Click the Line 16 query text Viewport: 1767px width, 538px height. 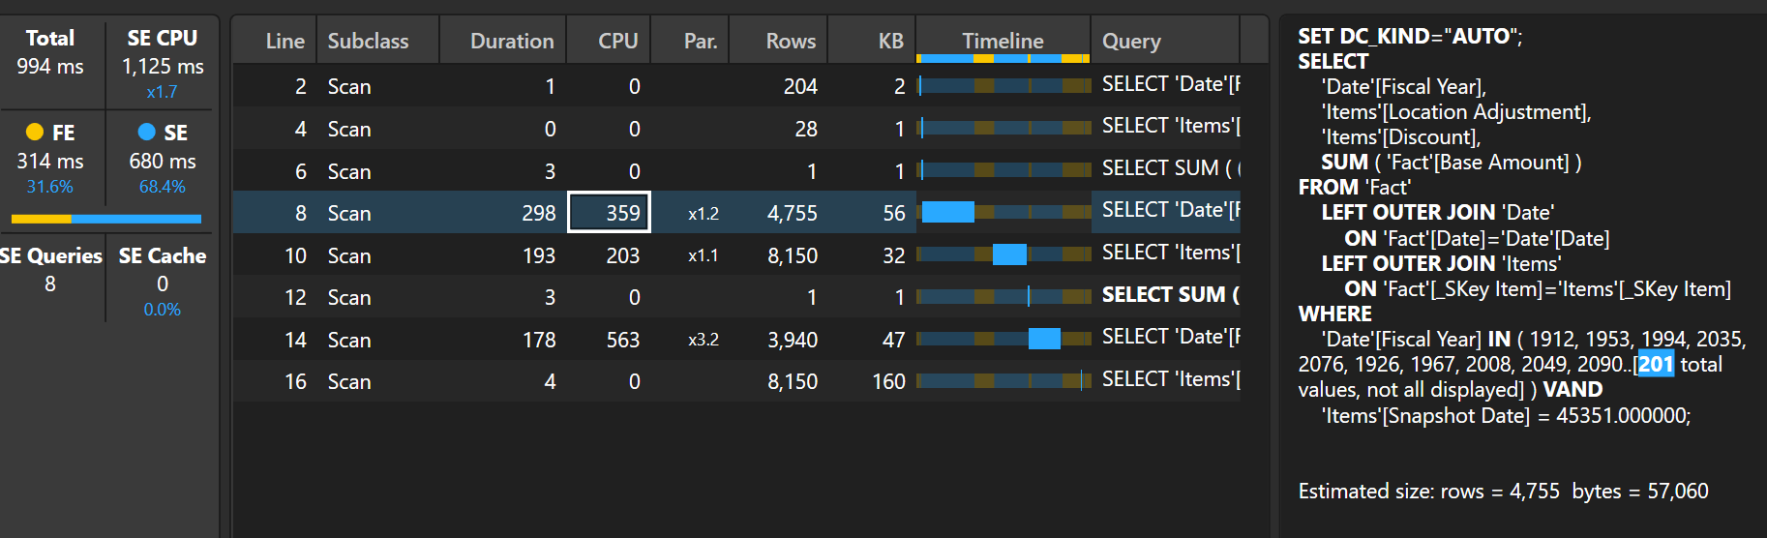1169,379
